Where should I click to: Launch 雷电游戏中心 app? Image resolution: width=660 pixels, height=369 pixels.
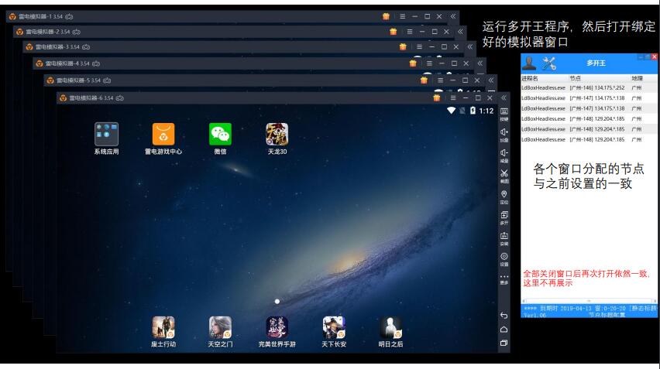point(163,134)
